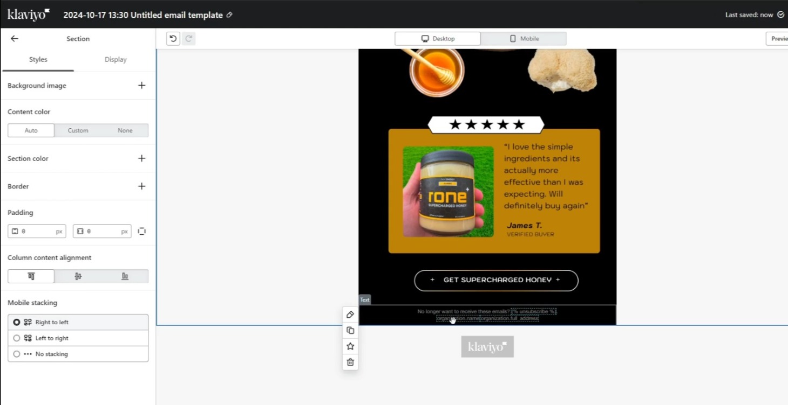Screen dimensions: 788x405
Task: Delete the block using trash icon
Action: coord(350,362)
